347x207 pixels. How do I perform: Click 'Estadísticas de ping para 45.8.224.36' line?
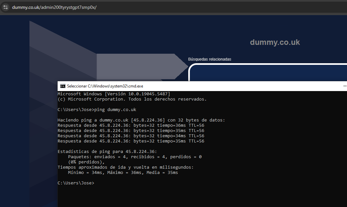pyautogui.click(x=107, y=151)
